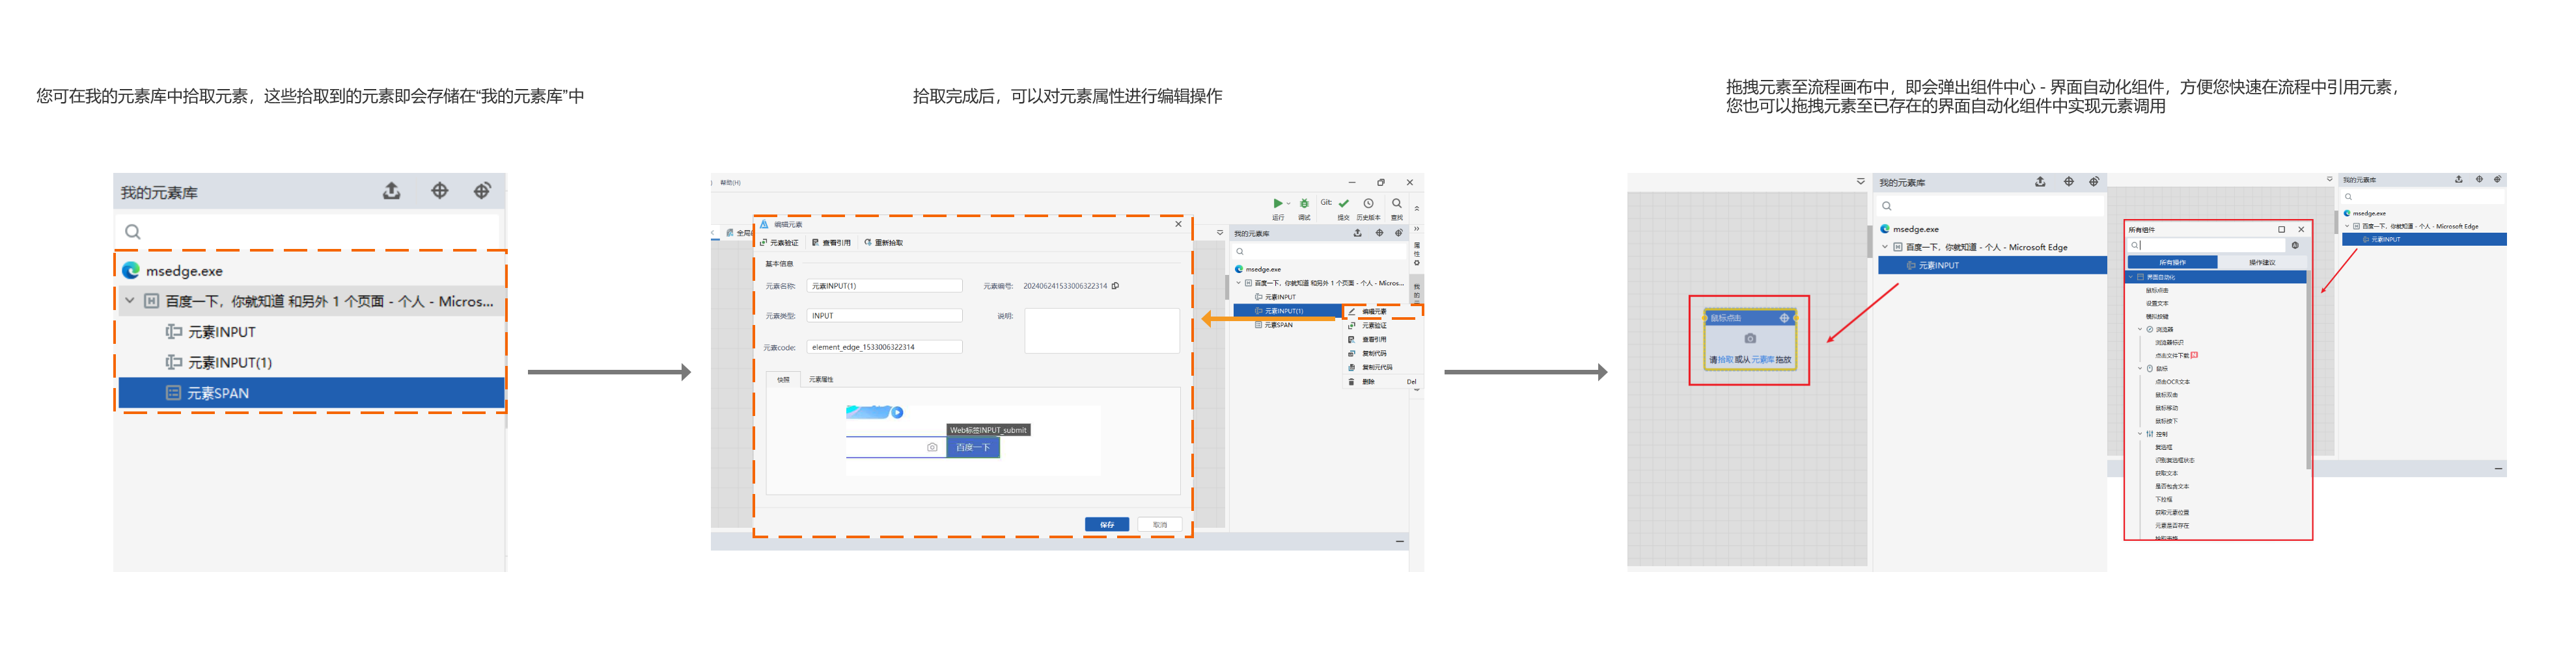Screen dimensions: 2576x663
Task: Close the 编辑元素 dialog
Action: click(x=1178, y=224)
